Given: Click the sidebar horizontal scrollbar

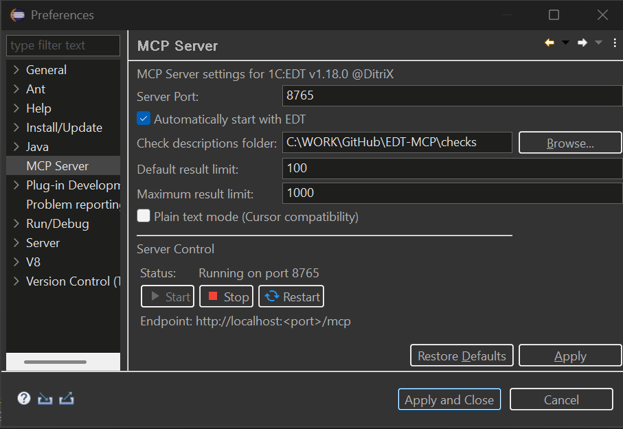Looking at the screenshot, I should pos(55,361).
